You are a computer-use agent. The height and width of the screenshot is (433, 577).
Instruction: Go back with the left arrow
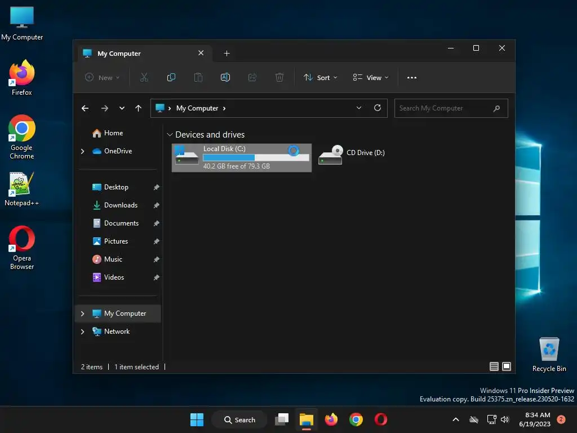[85, 108]
